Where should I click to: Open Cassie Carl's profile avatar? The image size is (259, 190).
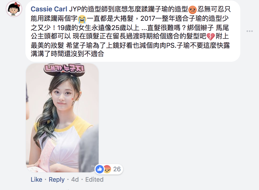pyautogui.click(x=14, y=9)
